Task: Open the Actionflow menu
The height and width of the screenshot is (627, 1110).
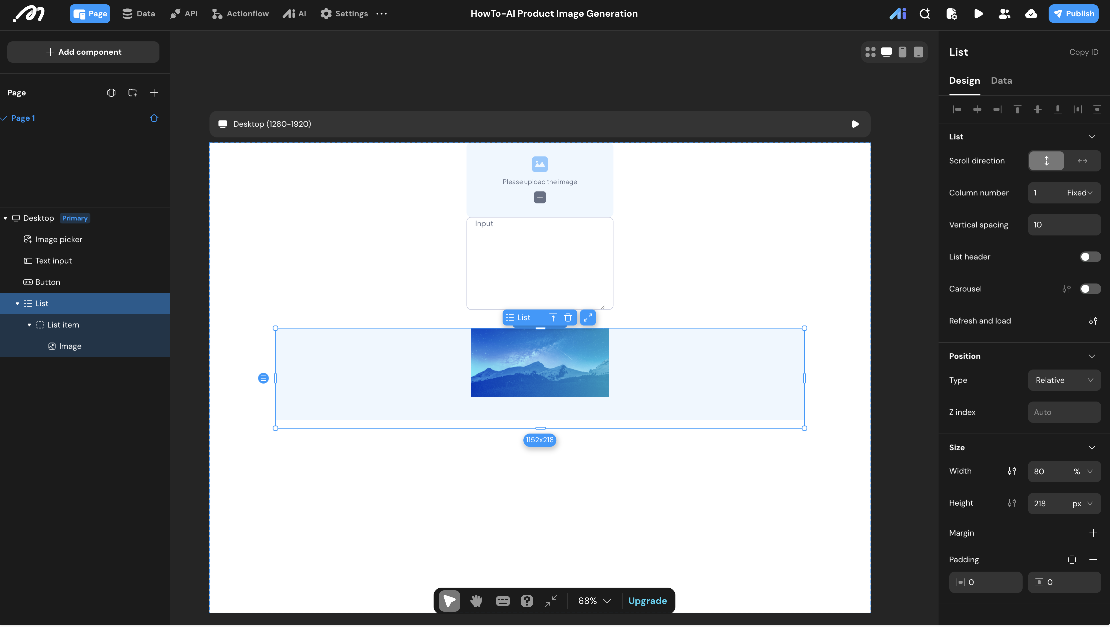Action: 240,14
